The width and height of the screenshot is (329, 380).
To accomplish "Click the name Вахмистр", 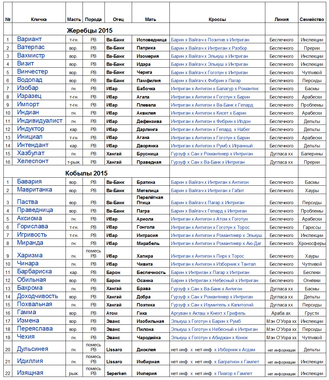I will point(31,56).
